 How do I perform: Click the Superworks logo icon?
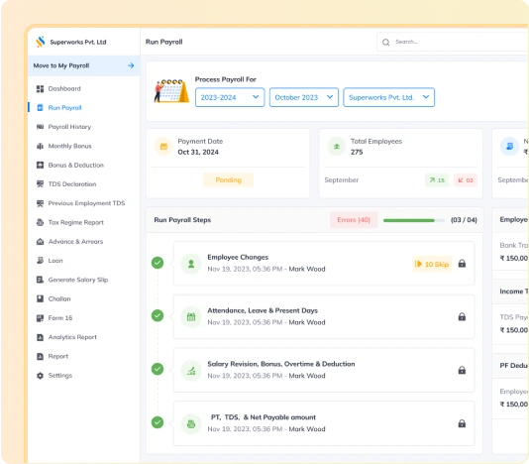click(41, 42)
